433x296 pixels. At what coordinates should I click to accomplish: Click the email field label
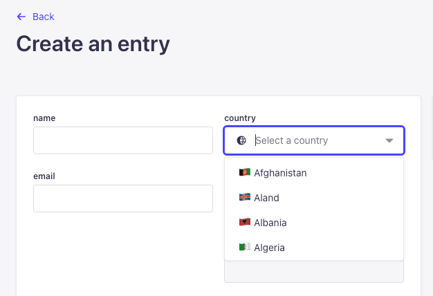(44, 176)
